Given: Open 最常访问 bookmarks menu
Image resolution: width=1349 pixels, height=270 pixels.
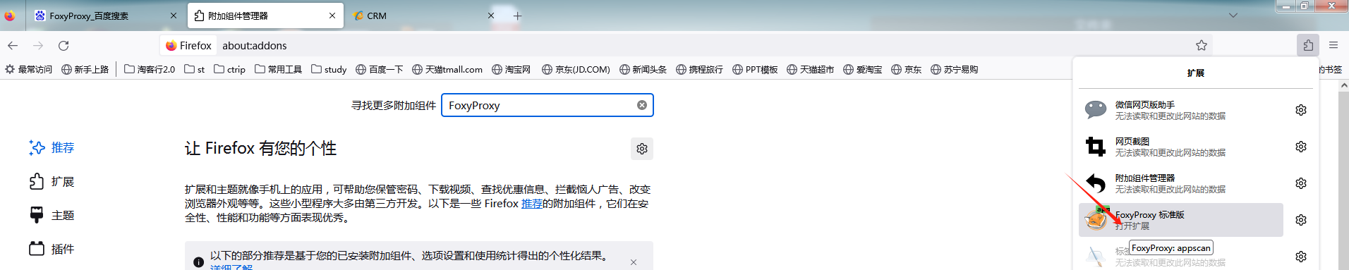Looking at the screenshot, I should click(x=28, y=69).
